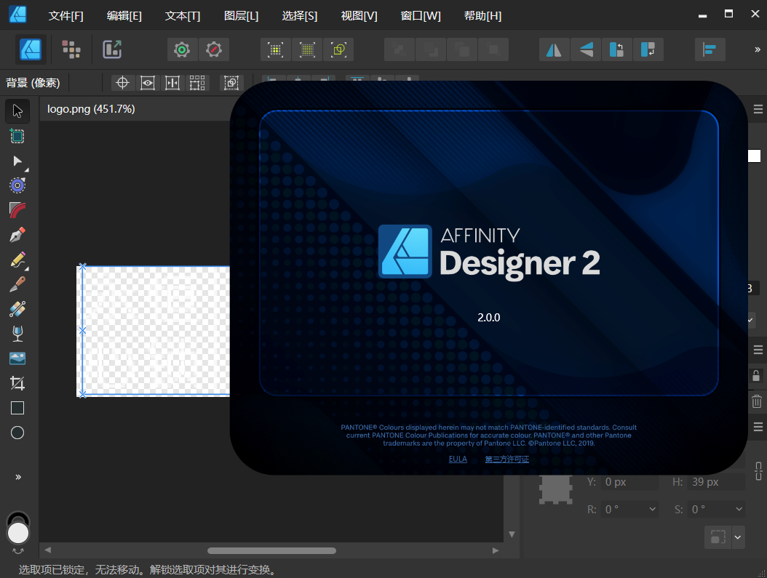Viewport: 767px width, 578px height.
Task: Open the R rotation dropdown
Action: [653, 509]
